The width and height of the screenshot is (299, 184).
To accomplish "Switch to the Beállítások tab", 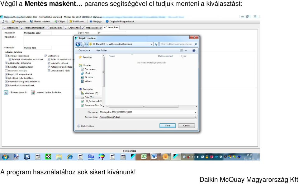I will point(11,28).
